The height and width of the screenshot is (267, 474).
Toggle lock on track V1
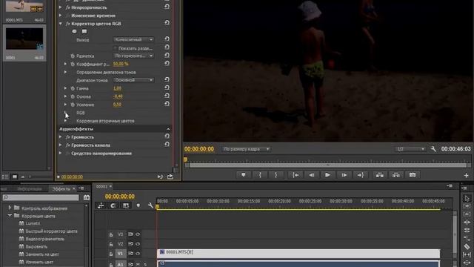[x=111, y=254]
